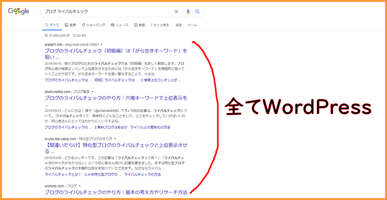Switch to the ニュース tab
The image size is (387, 200).
(120, 25)
